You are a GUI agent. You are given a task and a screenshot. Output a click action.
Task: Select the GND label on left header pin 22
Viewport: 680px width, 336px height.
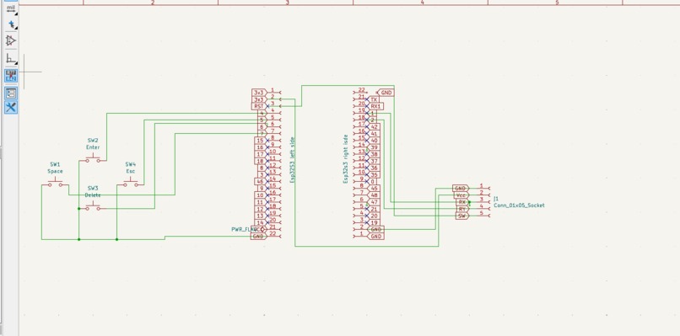coord(258,237)
